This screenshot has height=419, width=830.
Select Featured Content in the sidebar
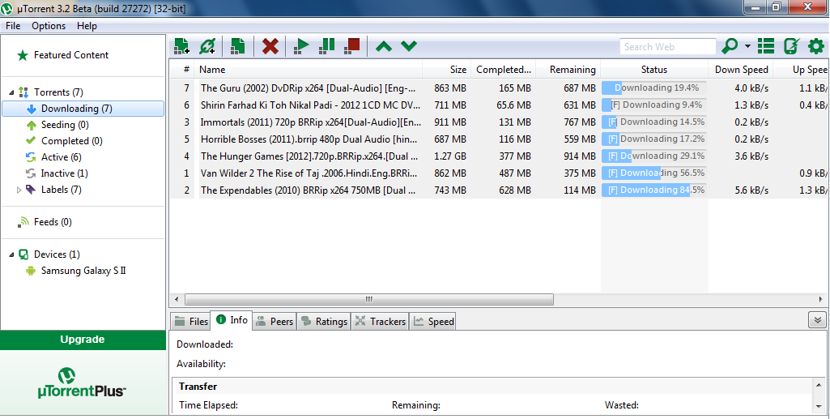point(71,55)
